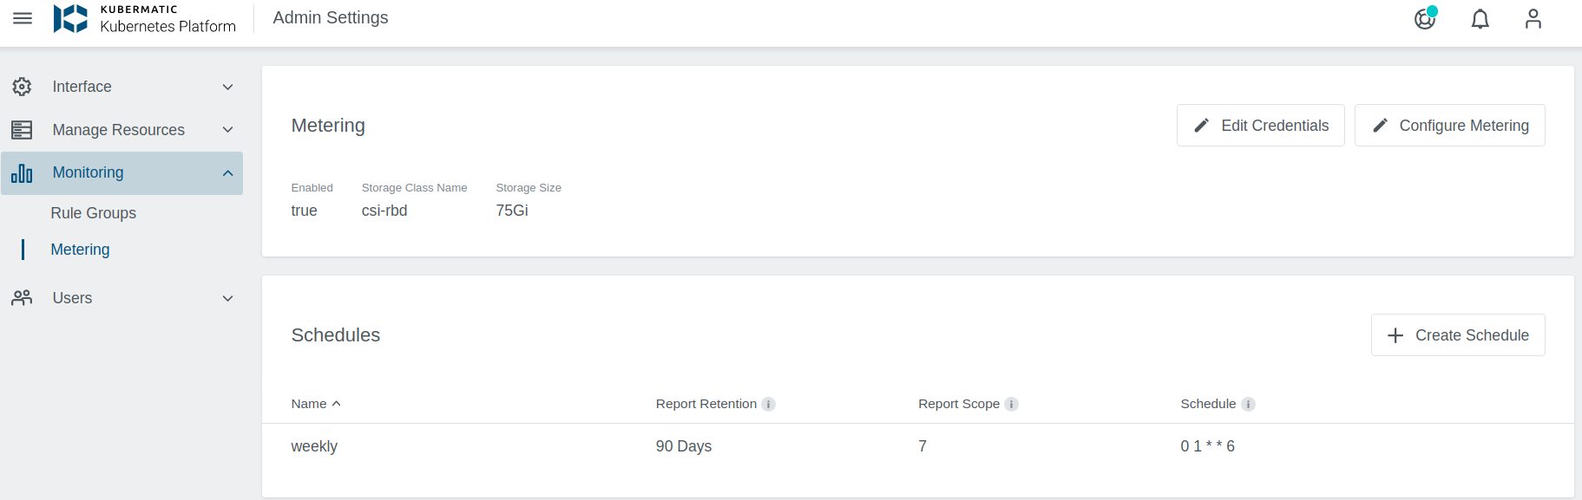This screenshot has height=500, width=1582.
Task: Open the user account menu icon
Action: [1533, 18]
